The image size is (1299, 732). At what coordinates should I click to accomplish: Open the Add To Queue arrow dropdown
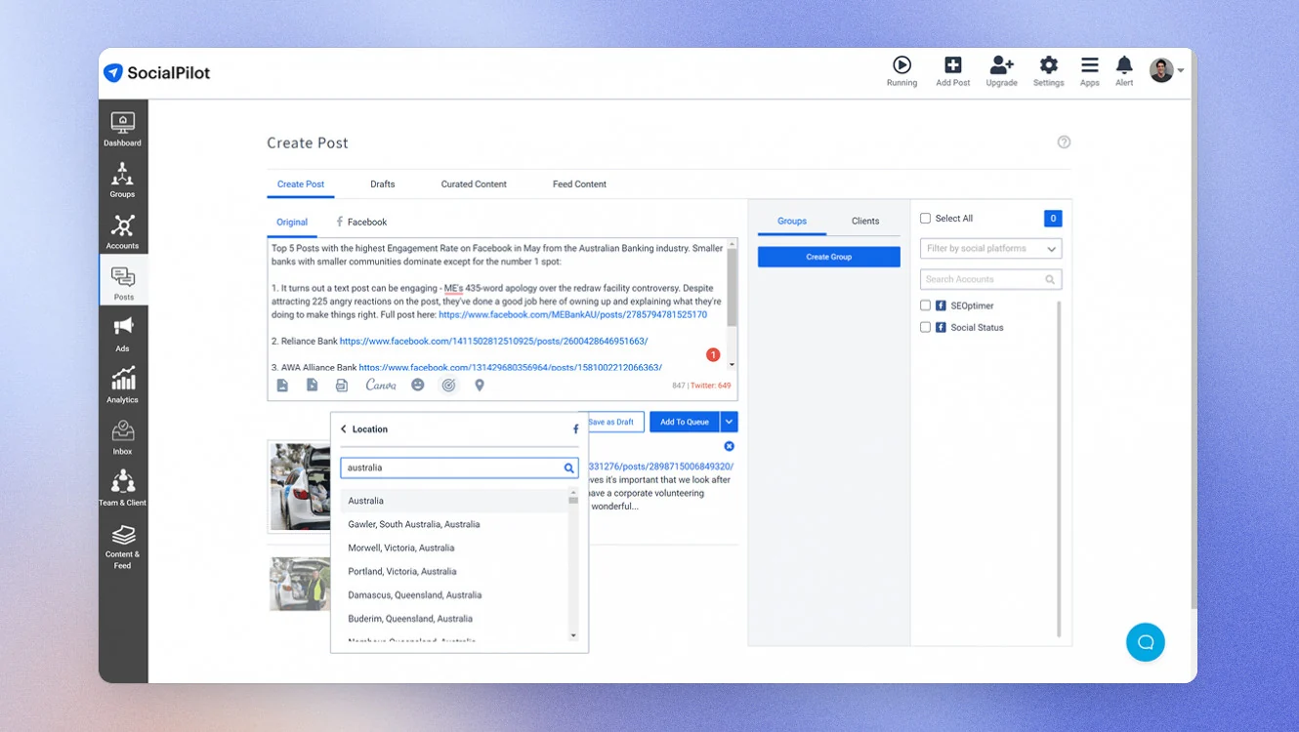pos(729,422)
